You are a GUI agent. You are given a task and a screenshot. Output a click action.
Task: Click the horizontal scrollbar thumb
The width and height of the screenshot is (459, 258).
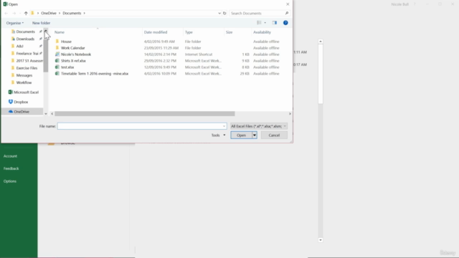pos(145,113)
